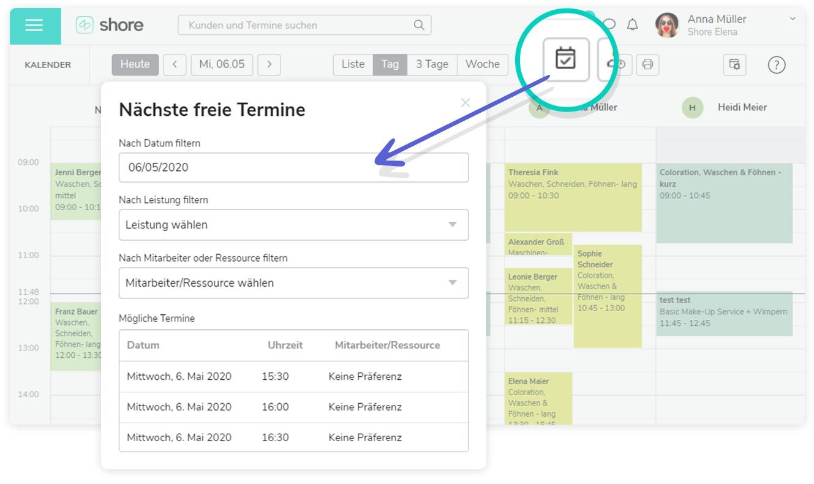The image size is (814, 484).
Task: Click the search magnifier icon
Action: (418, 25)
